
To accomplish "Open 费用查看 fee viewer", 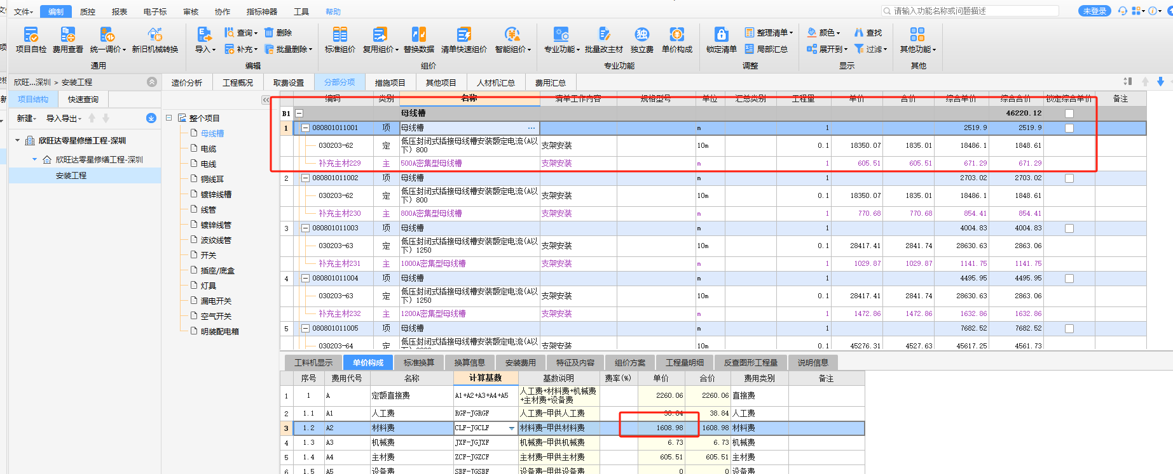I will tap(67, 39).
